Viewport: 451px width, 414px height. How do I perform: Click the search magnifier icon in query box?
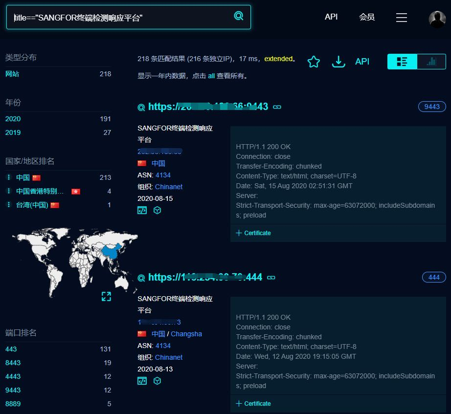click(x=238, y=16)
